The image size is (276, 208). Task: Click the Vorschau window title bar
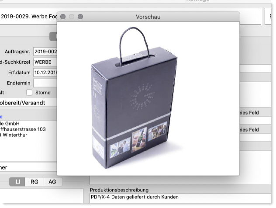coord(148,17)
